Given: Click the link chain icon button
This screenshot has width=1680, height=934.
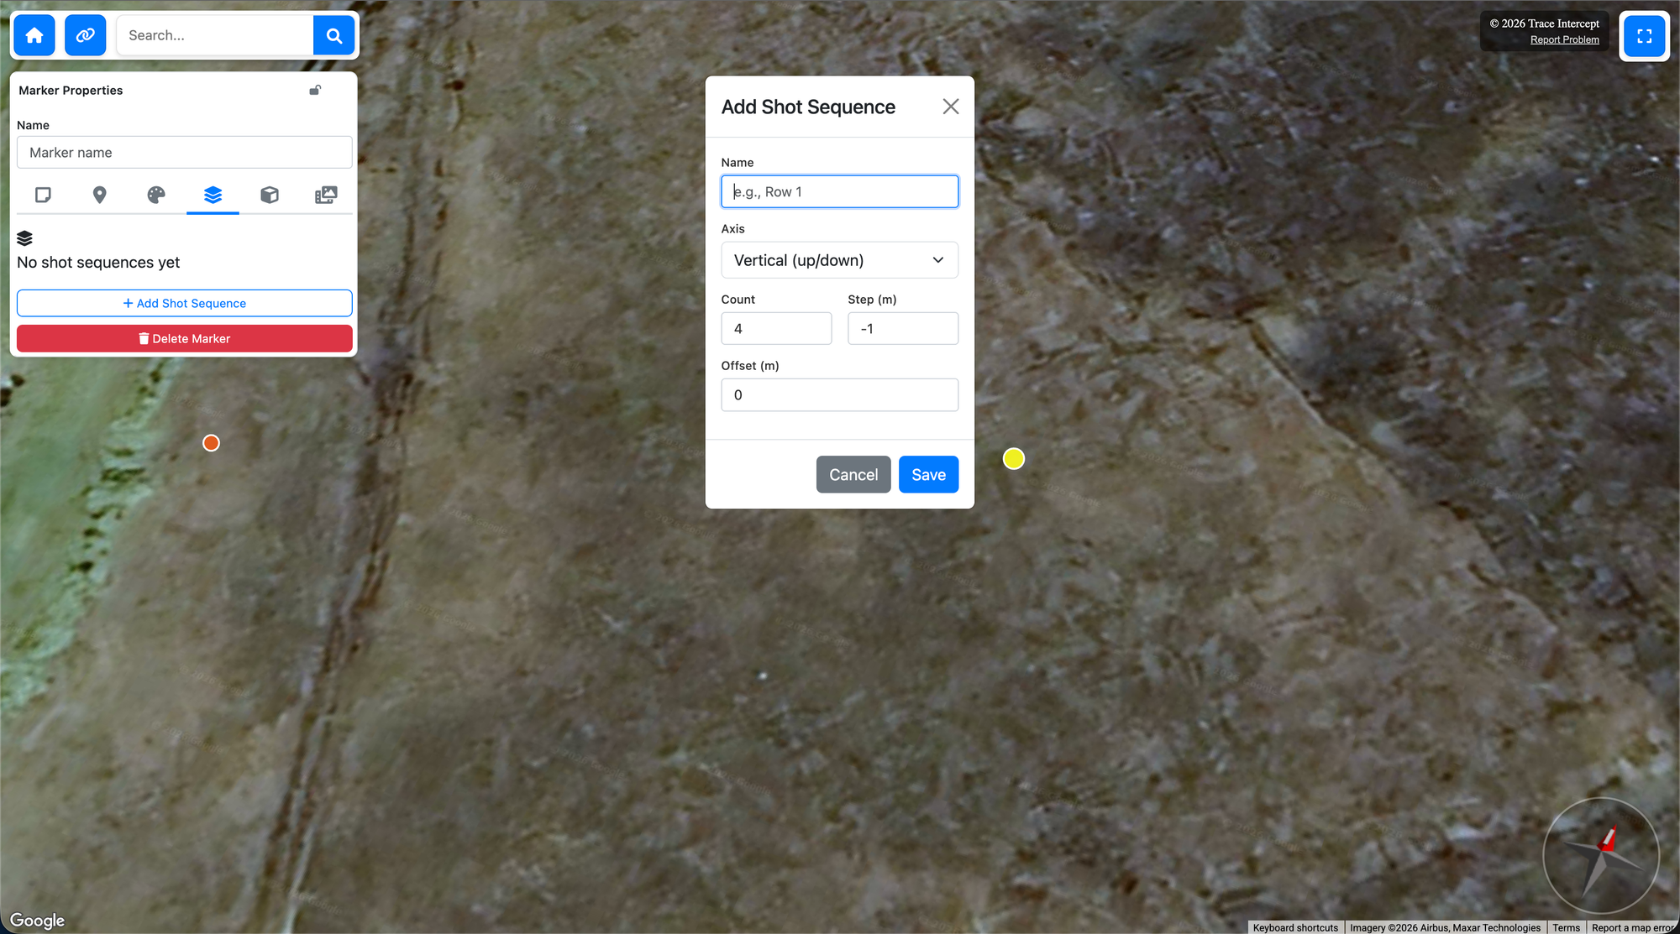Looking at the screenshot, I should pyautogui.click(x=85, y=35).
